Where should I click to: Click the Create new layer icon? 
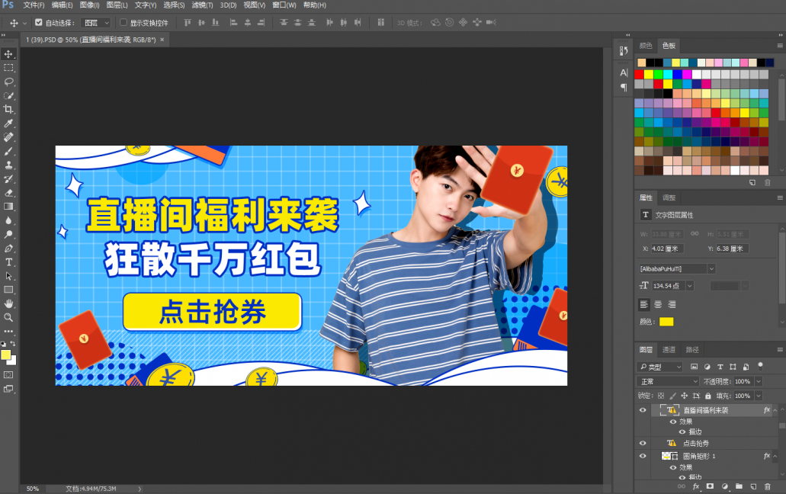click(753, 486)
